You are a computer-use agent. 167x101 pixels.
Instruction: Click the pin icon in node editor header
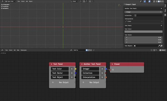94,50
